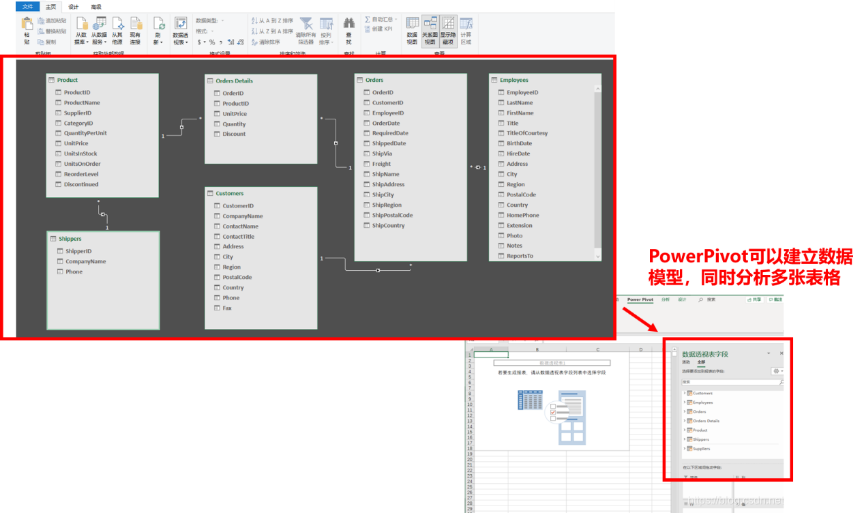Click 清除排序 (Clear Sort)

[x=265, y=42]
